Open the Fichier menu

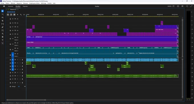(x=3, y=3)
